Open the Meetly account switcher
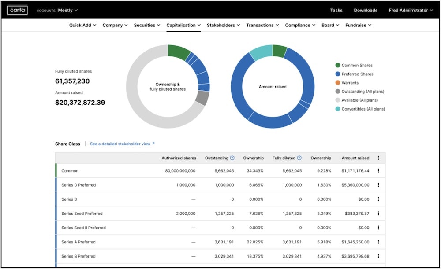Image resolution: width=441 pixels, height=269 pixels. point(67,10)
